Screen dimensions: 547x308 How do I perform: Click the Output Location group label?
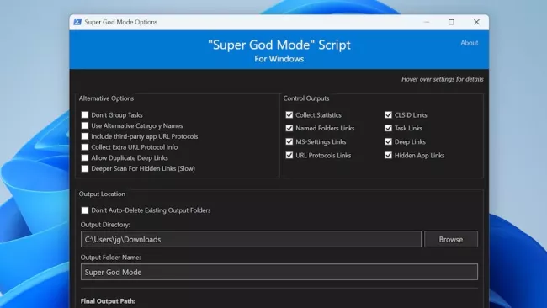point(102,194)
